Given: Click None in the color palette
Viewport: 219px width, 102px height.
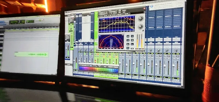Looking at the screenshot, I should pyautogui.click(x=116, y=67).
